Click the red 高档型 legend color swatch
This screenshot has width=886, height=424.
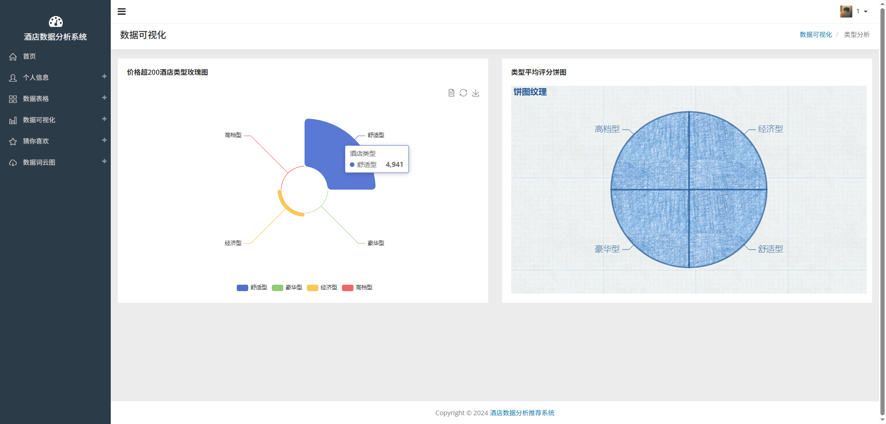coord(347,287)
